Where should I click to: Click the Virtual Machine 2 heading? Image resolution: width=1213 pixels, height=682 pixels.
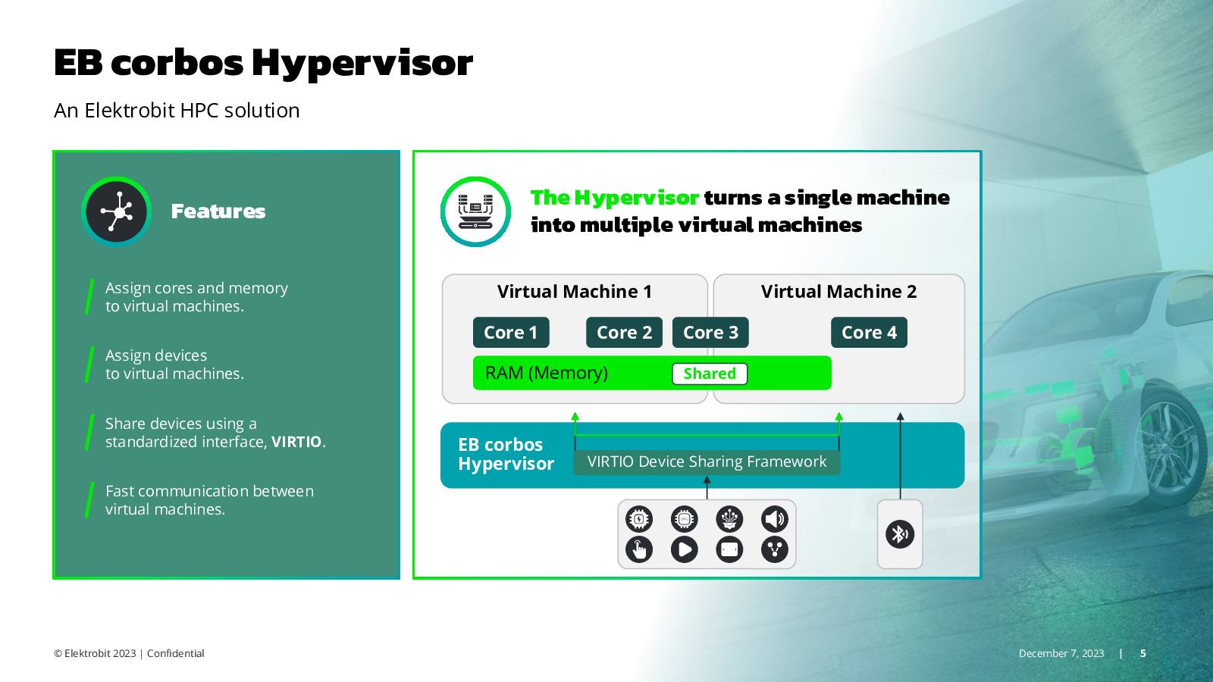(838, 292)
